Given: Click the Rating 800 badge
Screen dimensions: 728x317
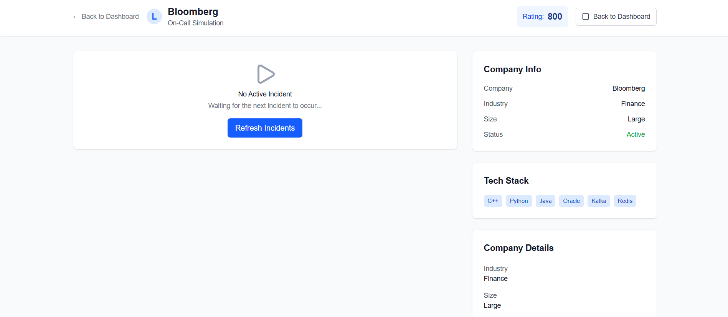Looking at the screenshot, I should [x=542, y=17].
